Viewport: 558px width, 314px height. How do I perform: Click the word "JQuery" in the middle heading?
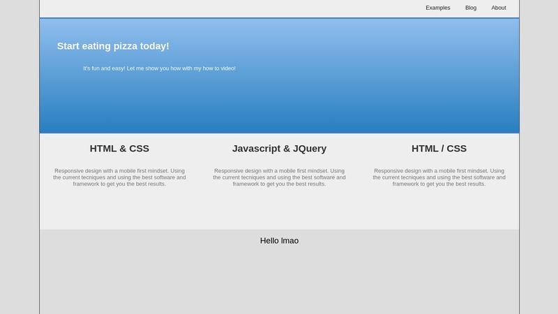click(x=310, y=149)
